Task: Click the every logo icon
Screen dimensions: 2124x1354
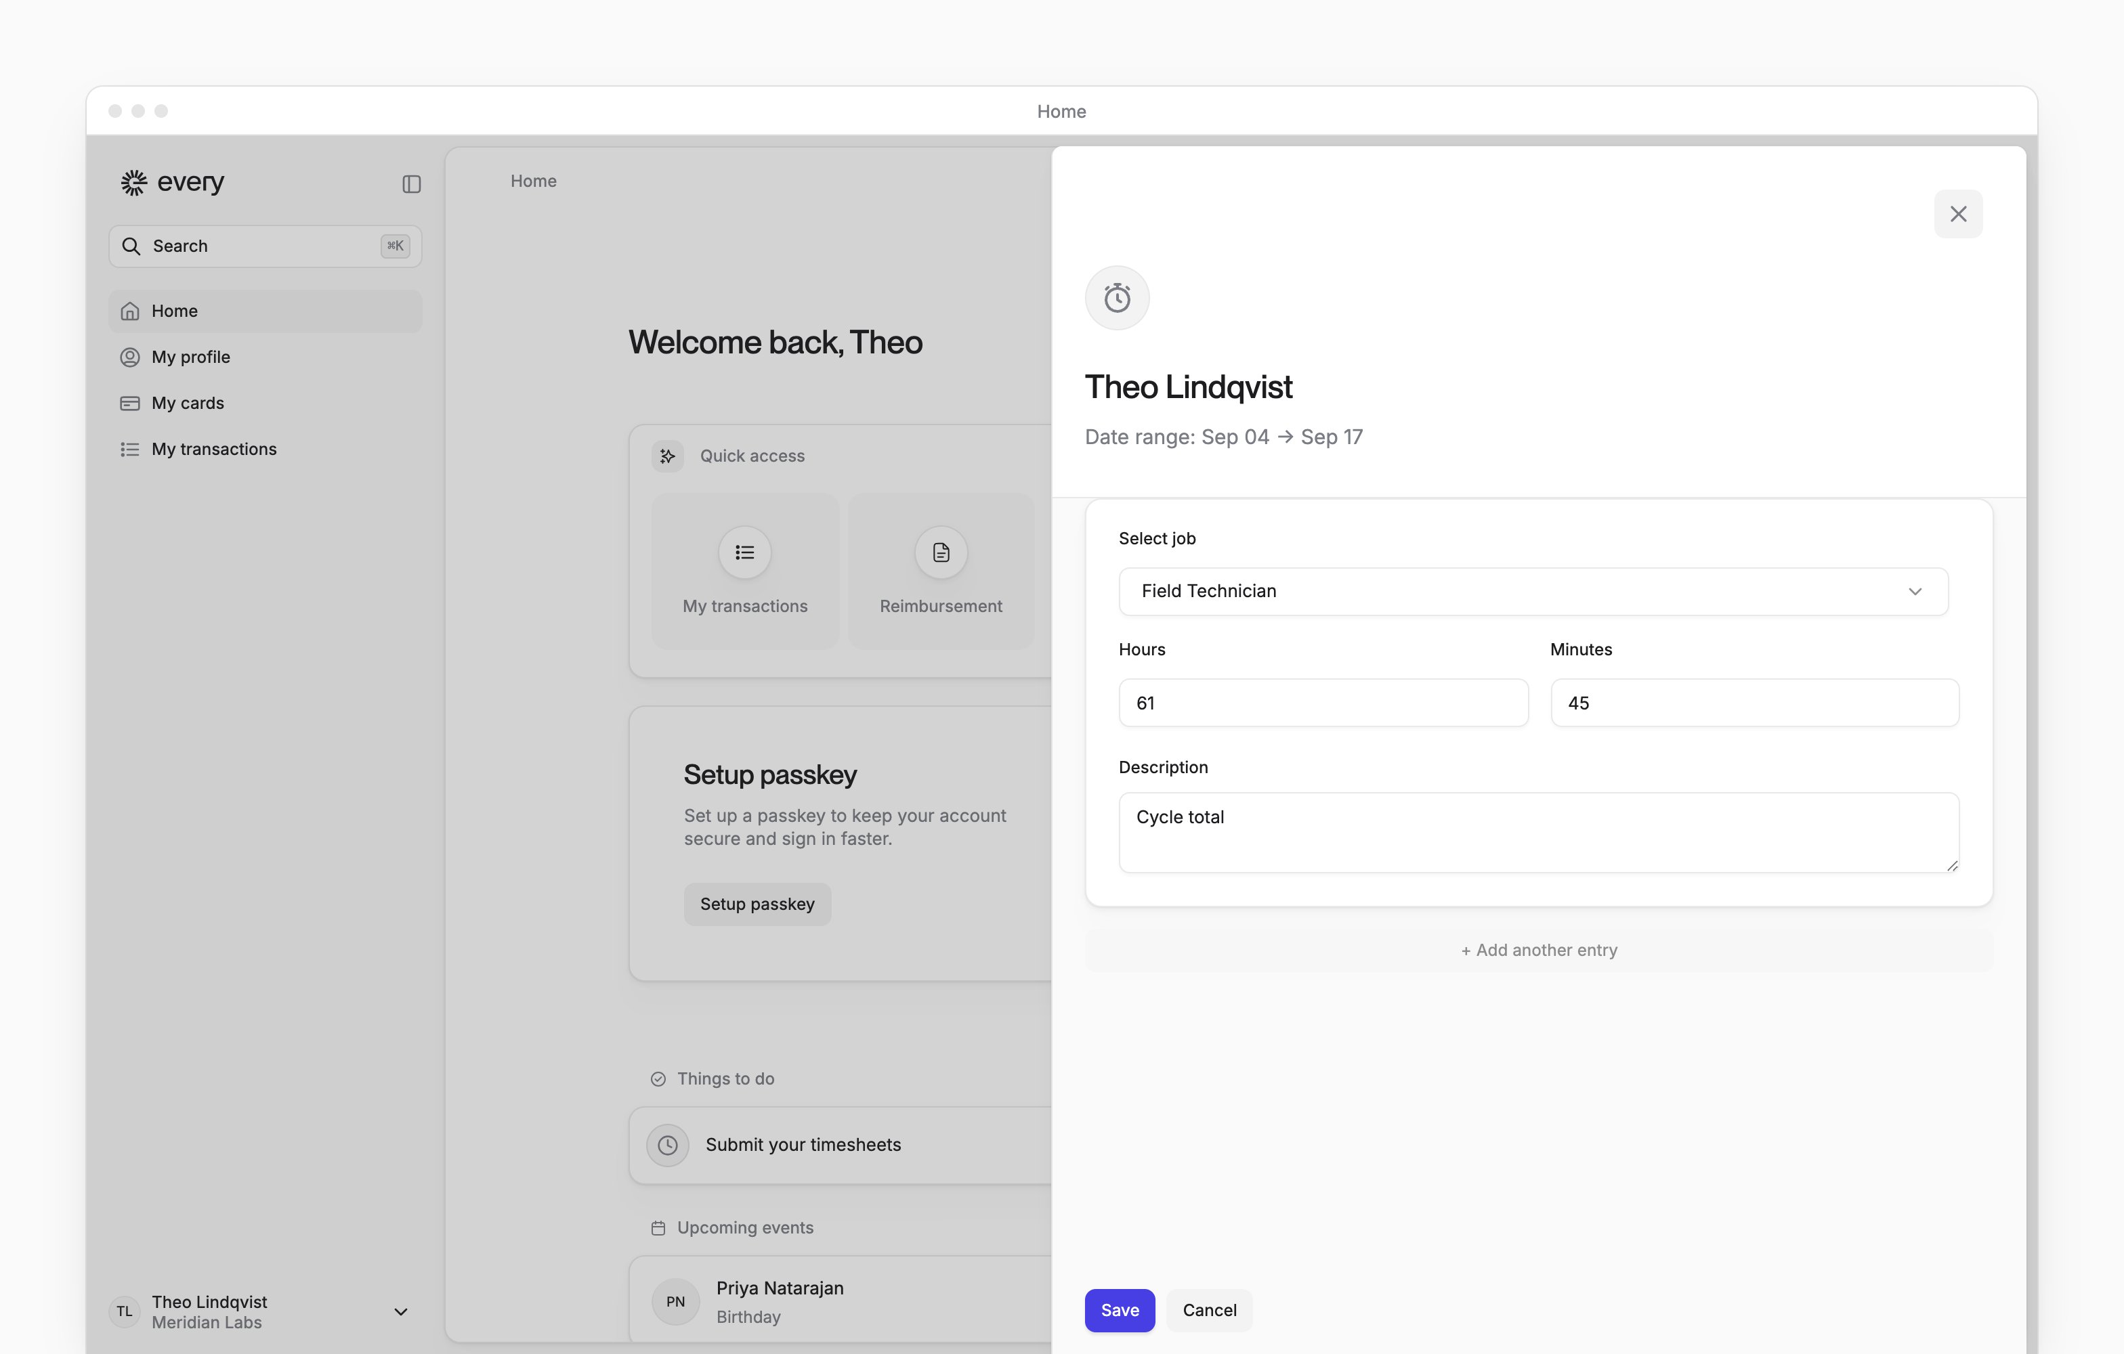Action: coord(134,183)
